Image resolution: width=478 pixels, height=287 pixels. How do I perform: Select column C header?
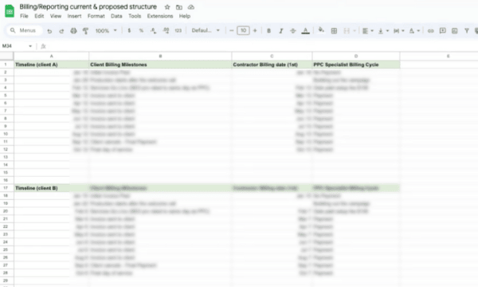(272, 56)
